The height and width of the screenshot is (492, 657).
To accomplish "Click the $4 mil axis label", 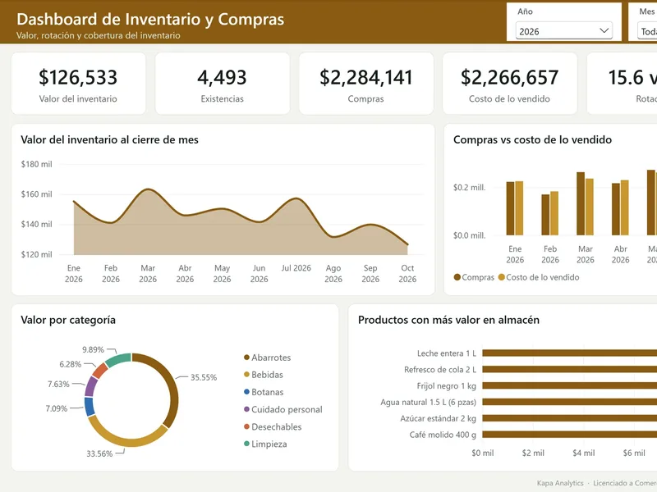I will point(584,453).
